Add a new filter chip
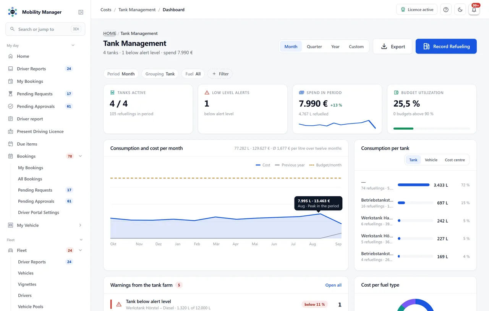 tap(220, 74)
